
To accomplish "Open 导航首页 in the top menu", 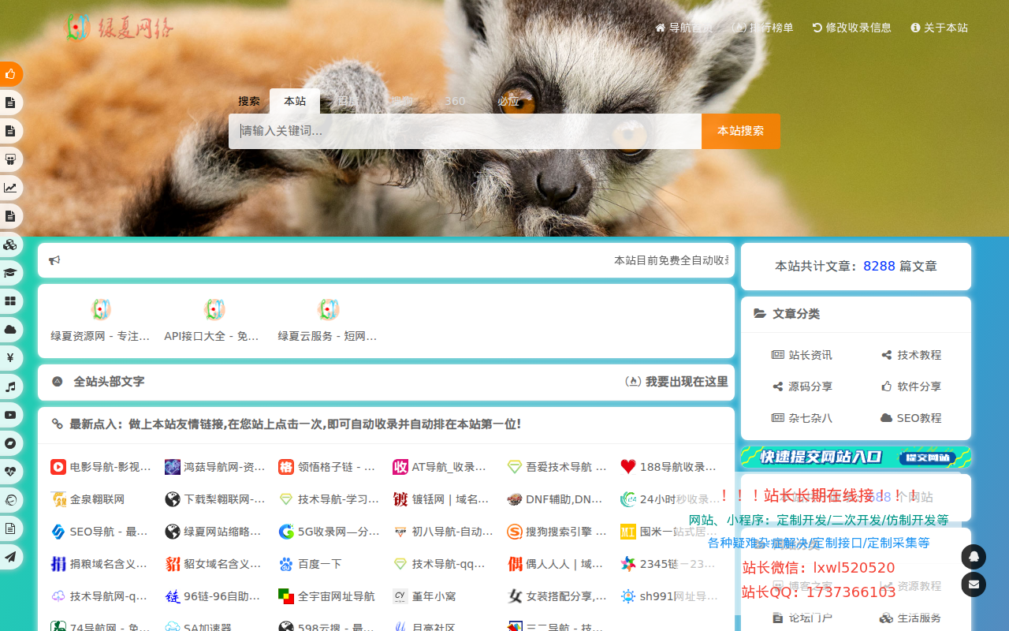I will tap(684, 28).
